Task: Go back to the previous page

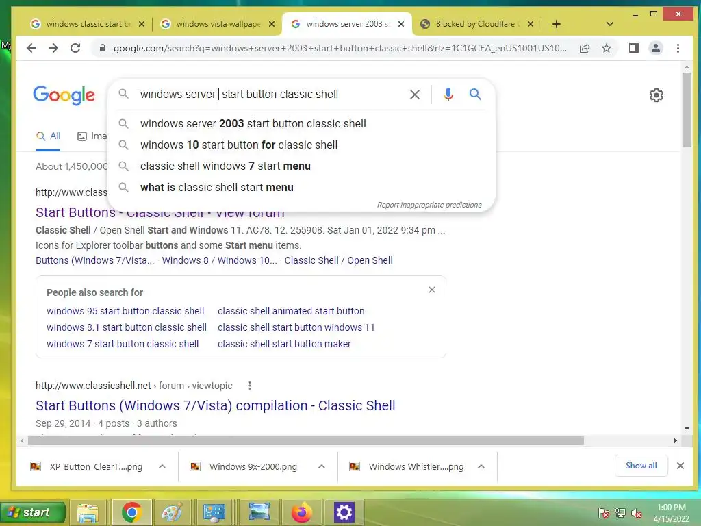Action: pos(31,48)
